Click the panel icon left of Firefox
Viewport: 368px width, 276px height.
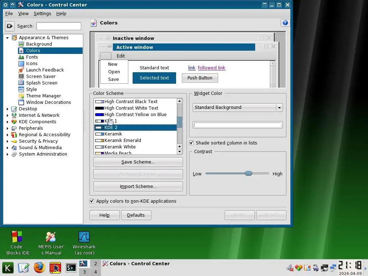click(23, 268)
